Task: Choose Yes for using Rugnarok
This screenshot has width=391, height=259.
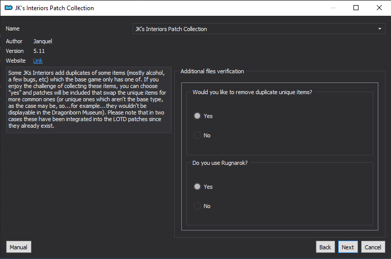Action: (x=197, y=187)
